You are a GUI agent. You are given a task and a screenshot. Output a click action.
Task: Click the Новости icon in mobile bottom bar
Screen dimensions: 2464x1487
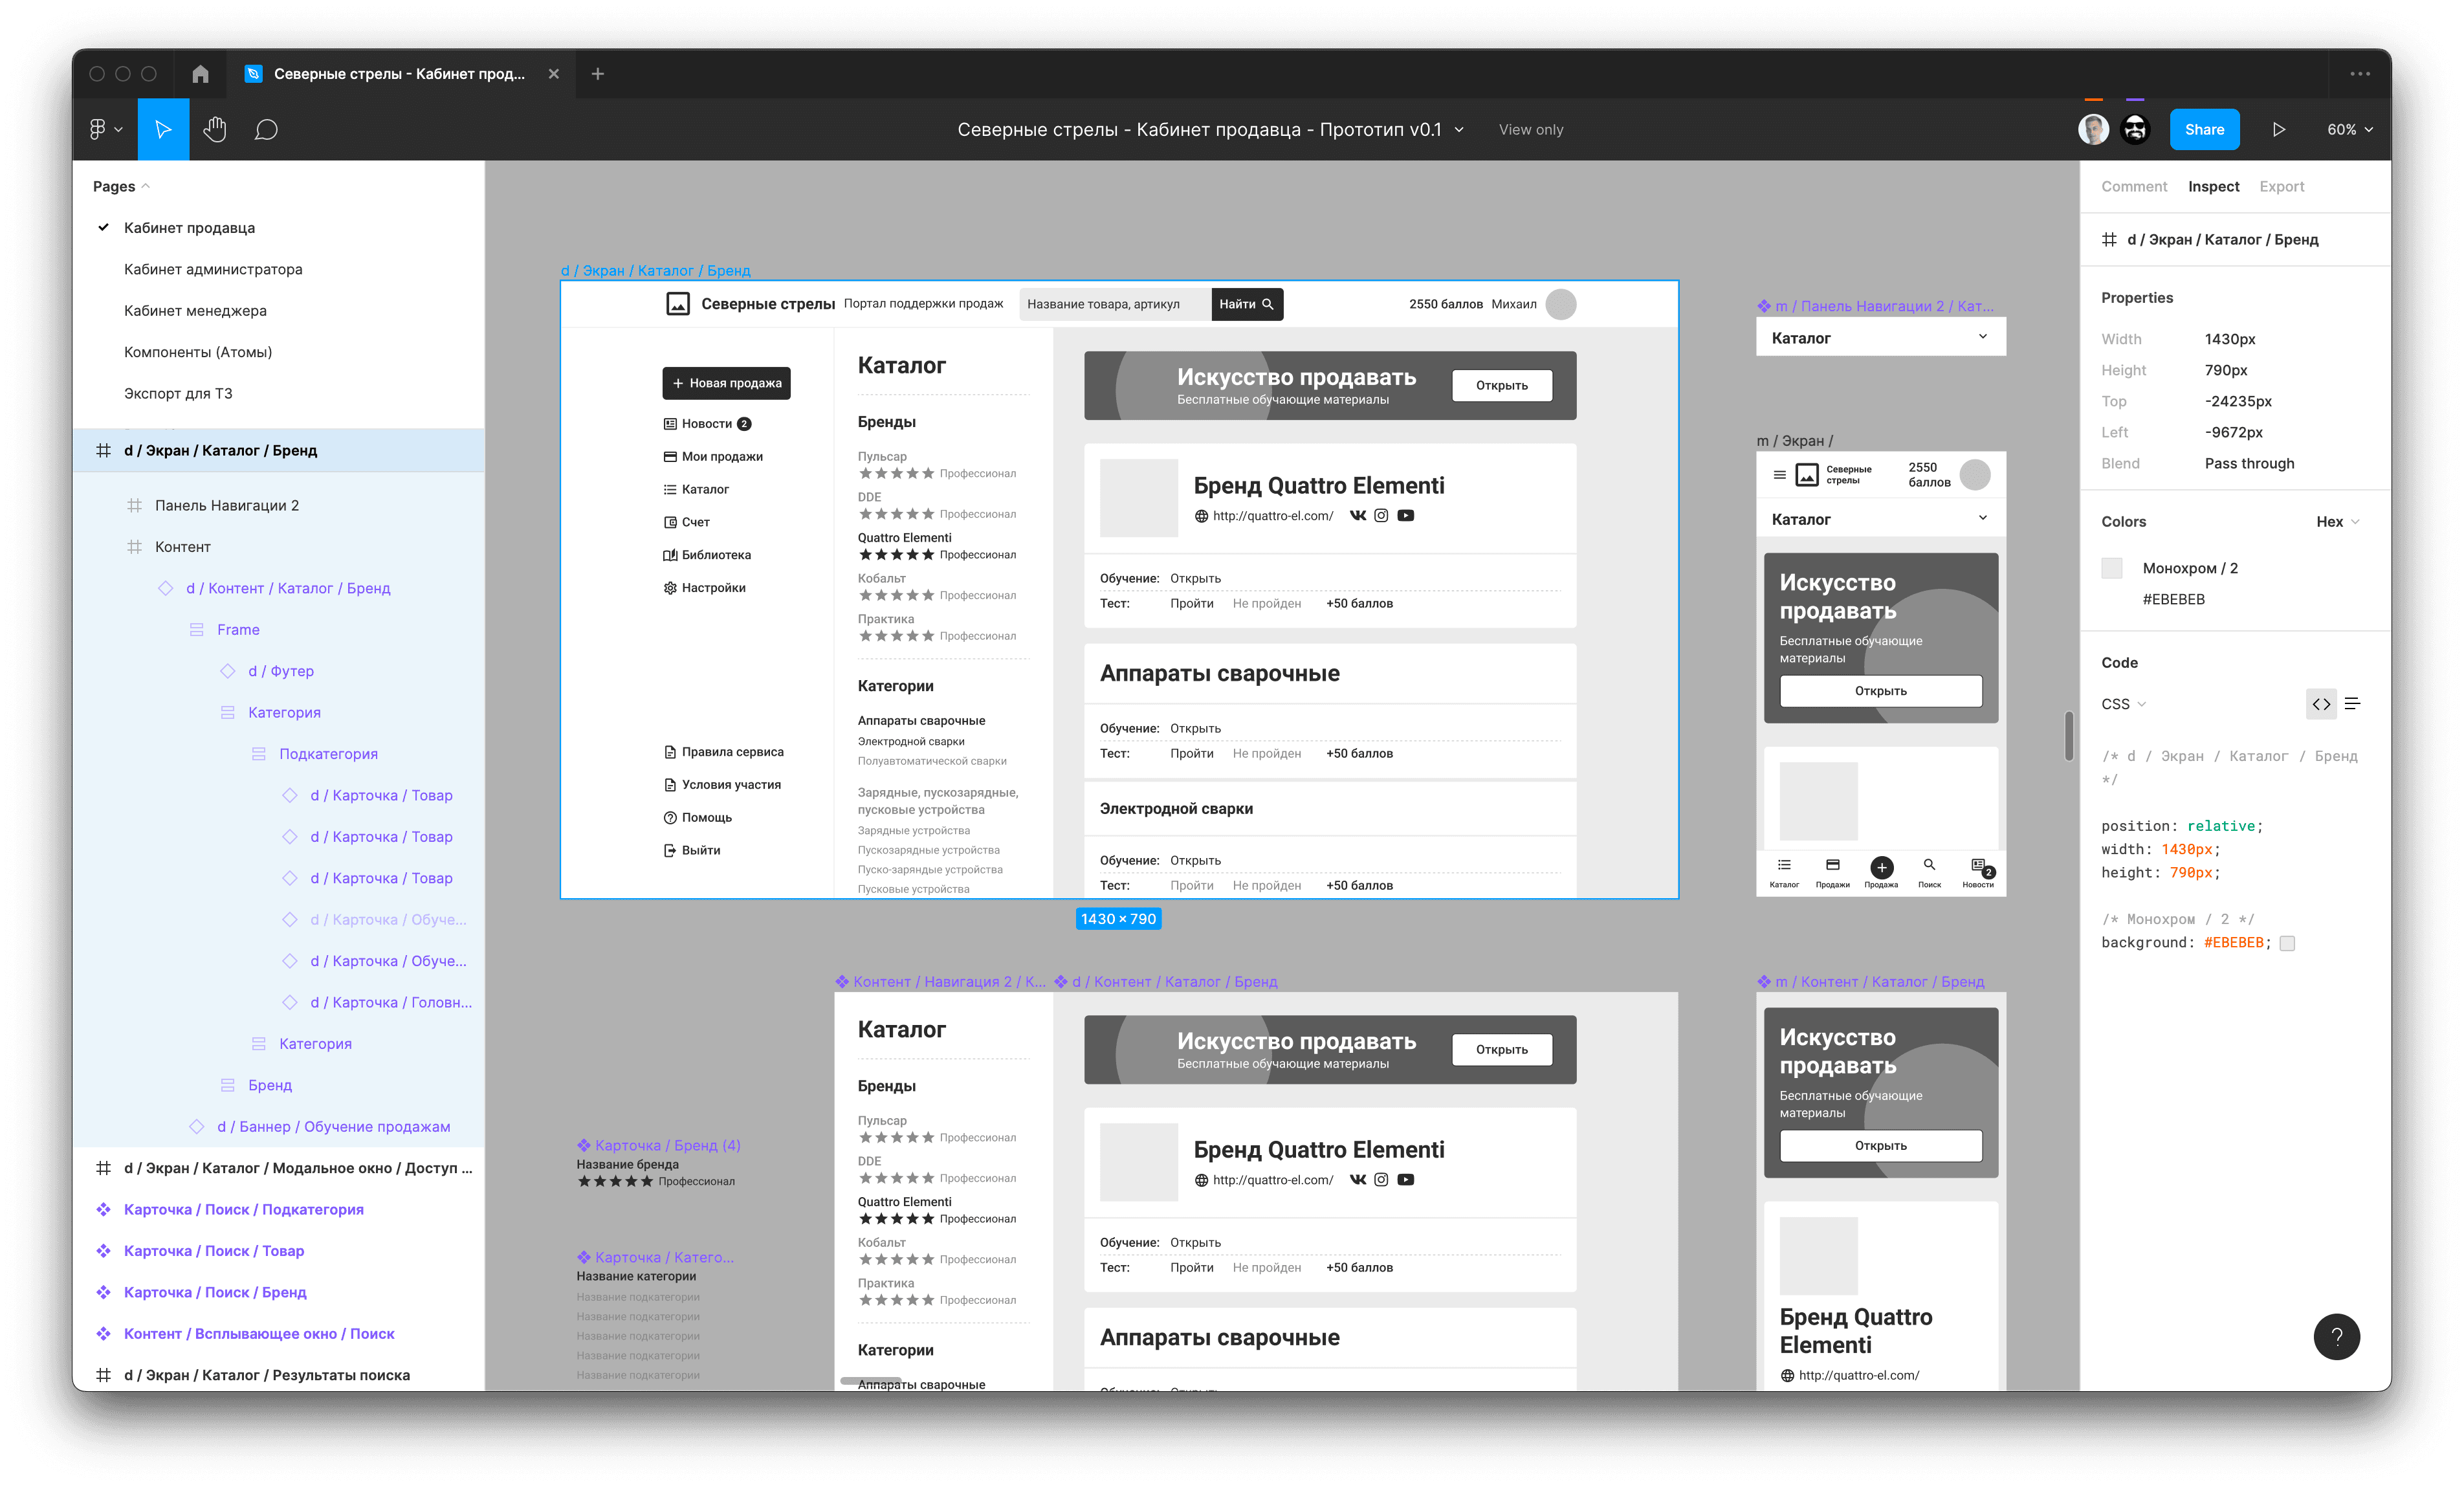pyautogui.click(x=1978, y=865)
